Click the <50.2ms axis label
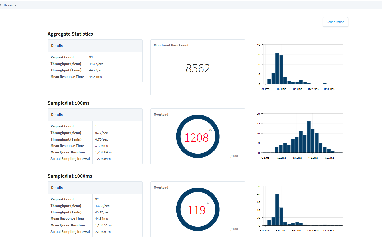The height and width of the screenshot is (242, 382). coord(281,231)
